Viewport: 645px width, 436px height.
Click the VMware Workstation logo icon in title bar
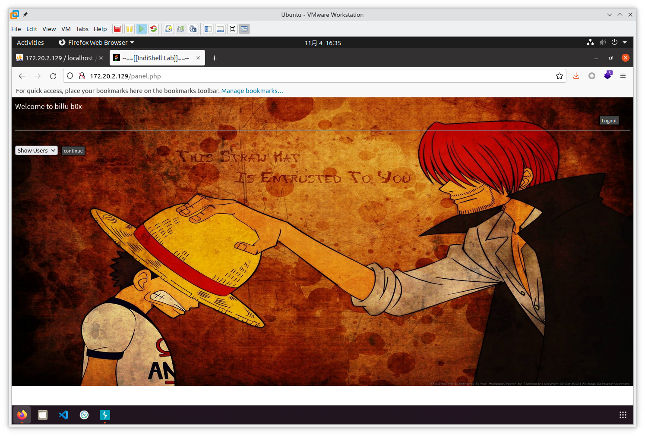click(x=15, y=15)
